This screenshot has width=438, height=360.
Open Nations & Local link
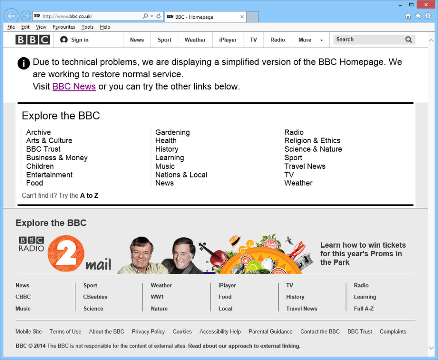click(181, 175)
